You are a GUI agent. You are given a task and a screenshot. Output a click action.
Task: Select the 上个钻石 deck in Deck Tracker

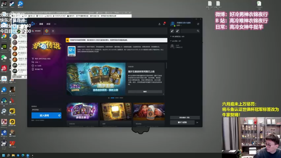pyautogui.click(x=19, y=37)
